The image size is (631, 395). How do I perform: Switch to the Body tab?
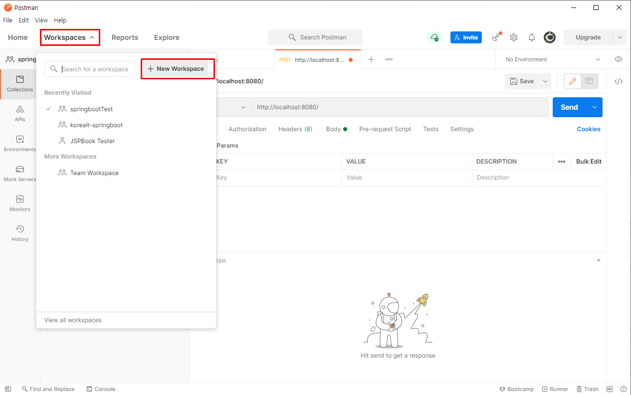tap(337, 129)
